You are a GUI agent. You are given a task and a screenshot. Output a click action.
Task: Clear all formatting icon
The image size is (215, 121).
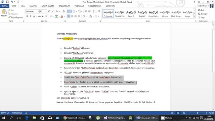(63, 11)
